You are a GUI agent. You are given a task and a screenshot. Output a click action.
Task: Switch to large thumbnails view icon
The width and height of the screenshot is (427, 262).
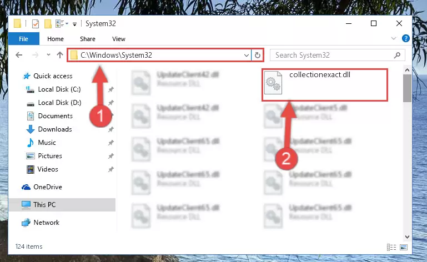[404, 247]
